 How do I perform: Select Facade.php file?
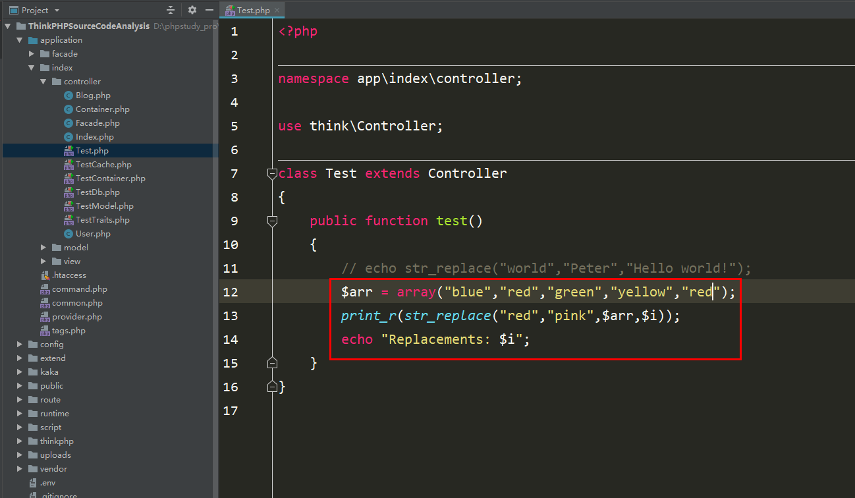click(x=97, y=123)
